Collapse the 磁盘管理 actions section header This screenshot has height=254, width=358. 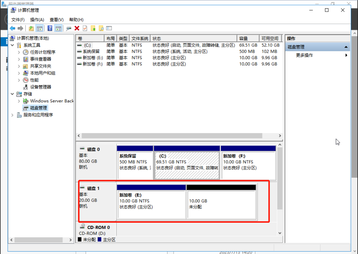coord(346,47)
